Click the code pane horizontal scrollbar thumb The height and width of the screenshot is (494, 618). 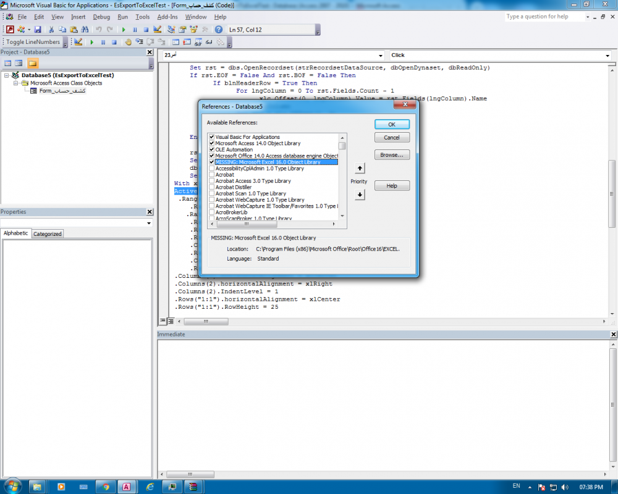[206, 322]
